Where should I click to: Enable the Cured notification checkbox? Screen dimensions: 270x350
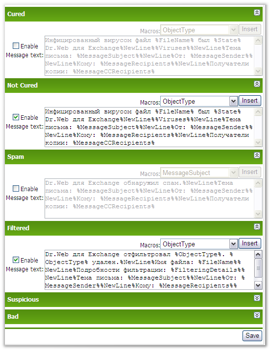16,46
